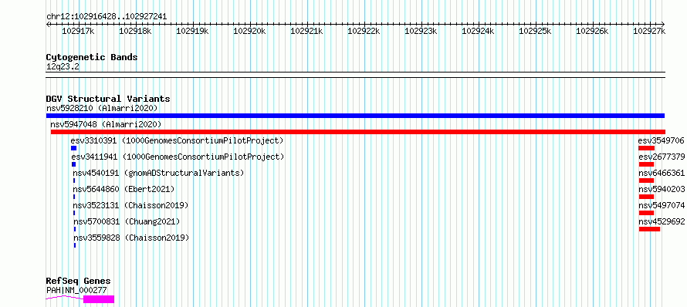Click blue glyph under esv3411941
This screenshot has height=307, width=687.
(x=73, y=164)
